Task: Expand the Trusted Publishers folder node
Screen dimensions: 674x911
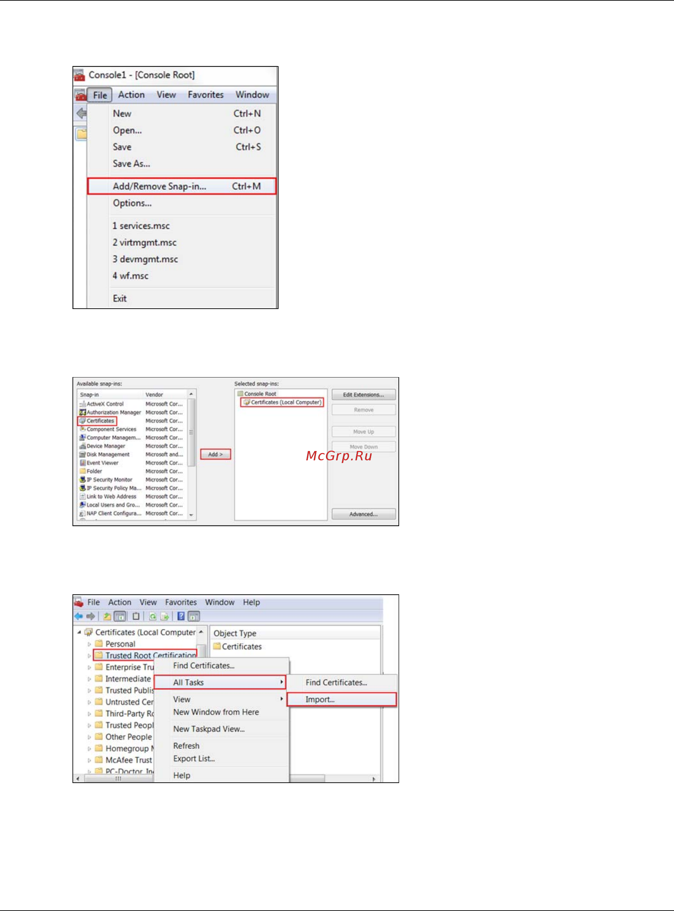Action: point(90,691)
